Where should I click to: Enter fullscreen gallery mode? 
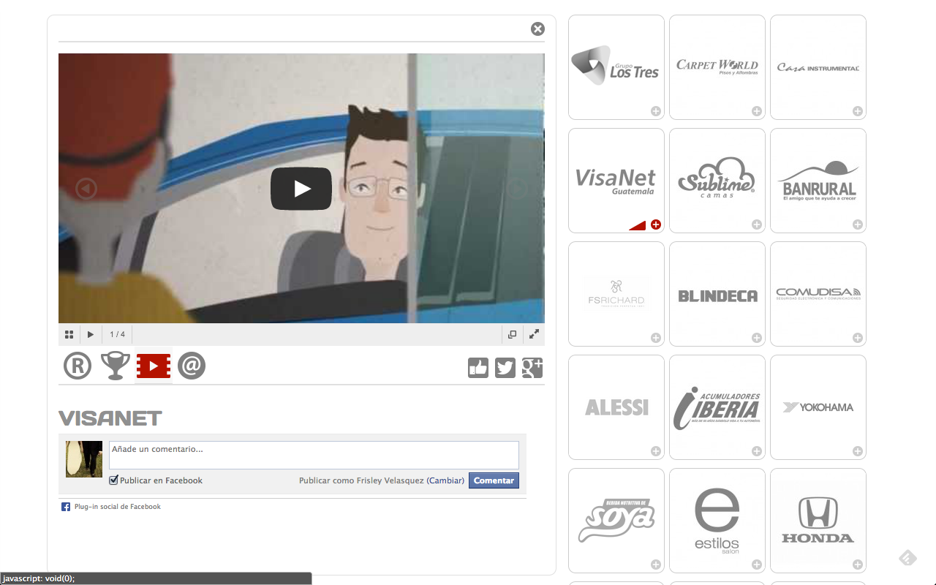pyautogui.click(x=535, y=334)
